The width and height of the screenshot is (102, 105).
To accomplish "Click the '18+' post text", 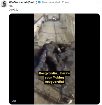I will coord(11,6).
